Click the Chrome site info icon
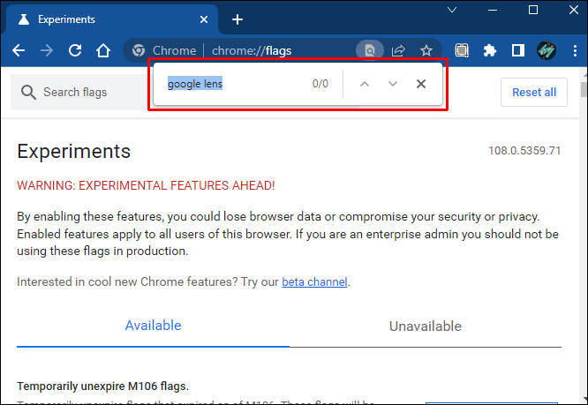 point(139,50)
